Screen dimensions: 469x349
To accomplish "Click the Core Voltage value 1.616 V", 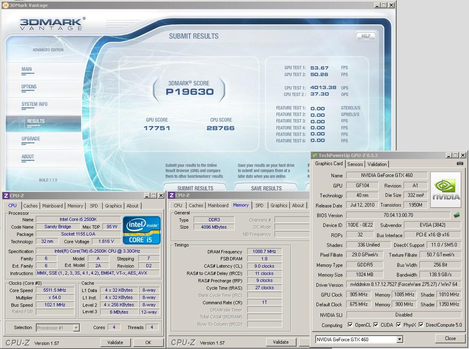I will pyautogui.click(x=106, y=241).
